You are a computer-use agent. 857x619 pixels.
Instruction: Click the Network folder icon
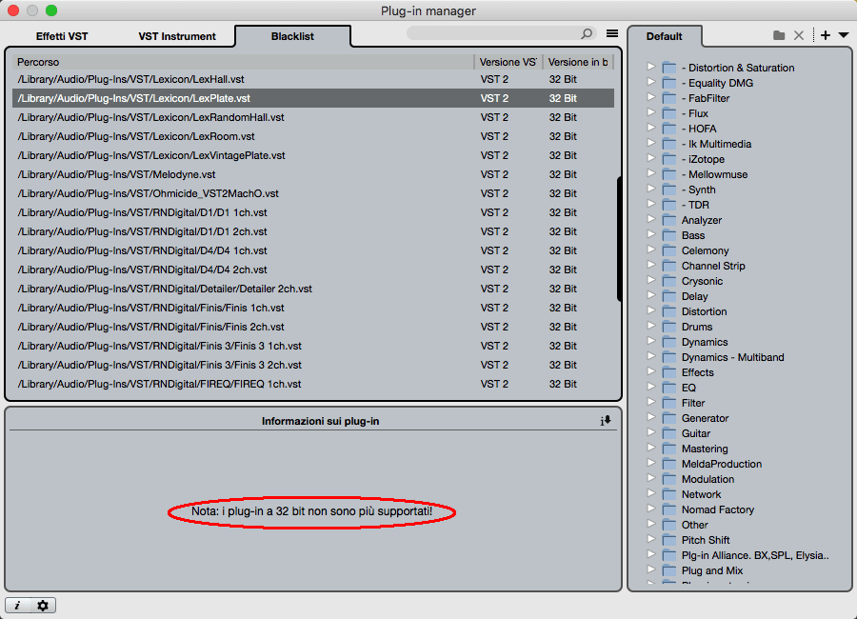click(669, 494)
